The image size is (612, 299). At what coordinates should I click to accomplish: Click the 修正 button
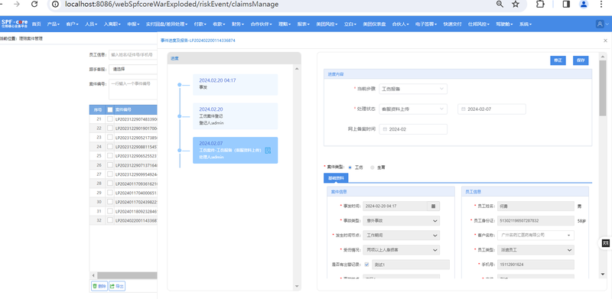point(558,60)
